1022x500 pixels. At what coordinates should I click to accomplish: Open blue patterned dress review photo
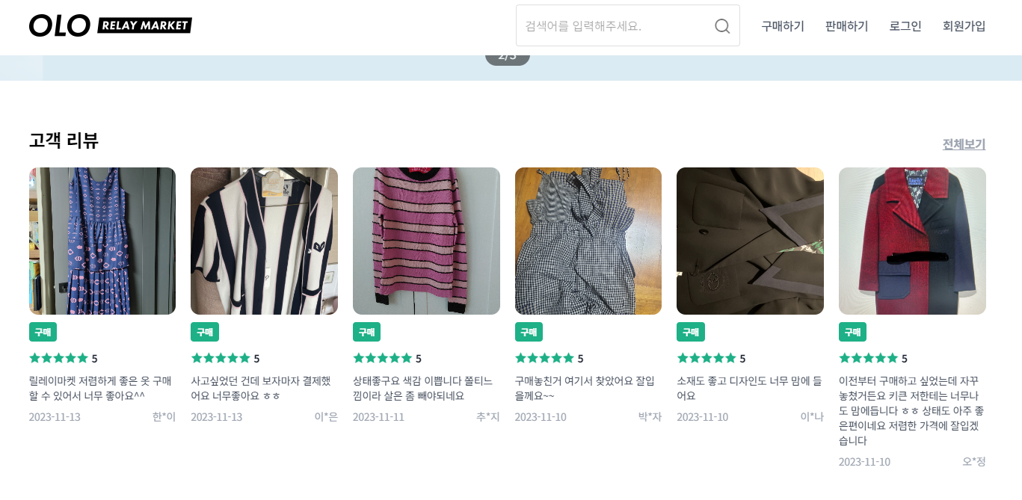coord(102,241)
